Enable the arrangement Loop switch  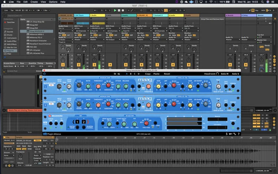pos(166,10)
